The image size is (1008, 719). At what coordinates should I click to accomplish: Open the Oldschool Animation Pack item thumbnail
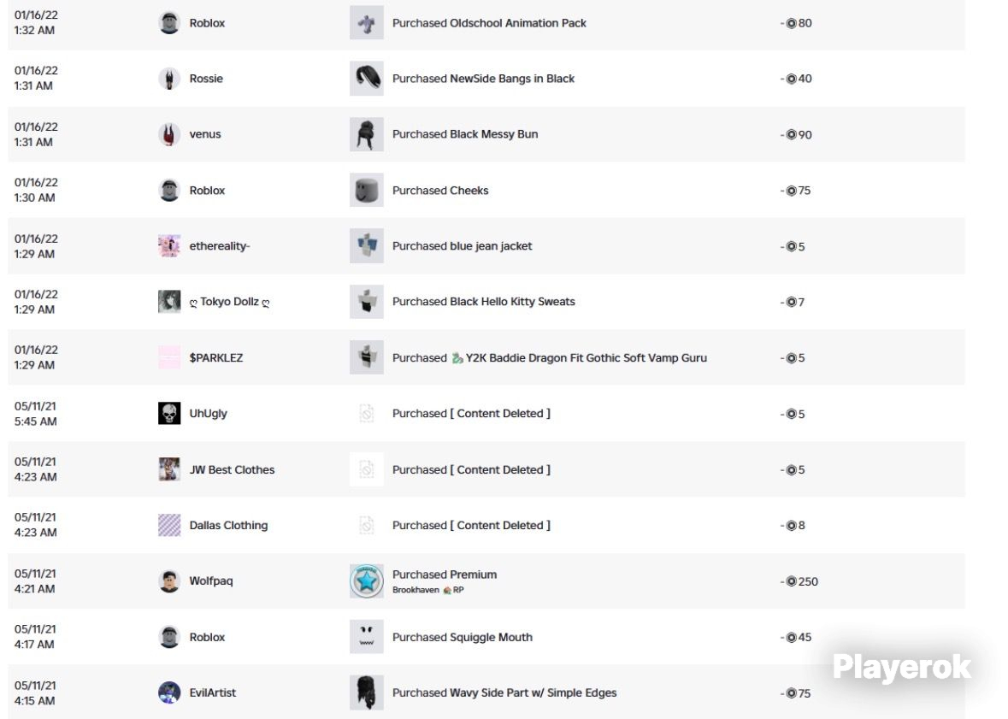click(x=367, y=23)
